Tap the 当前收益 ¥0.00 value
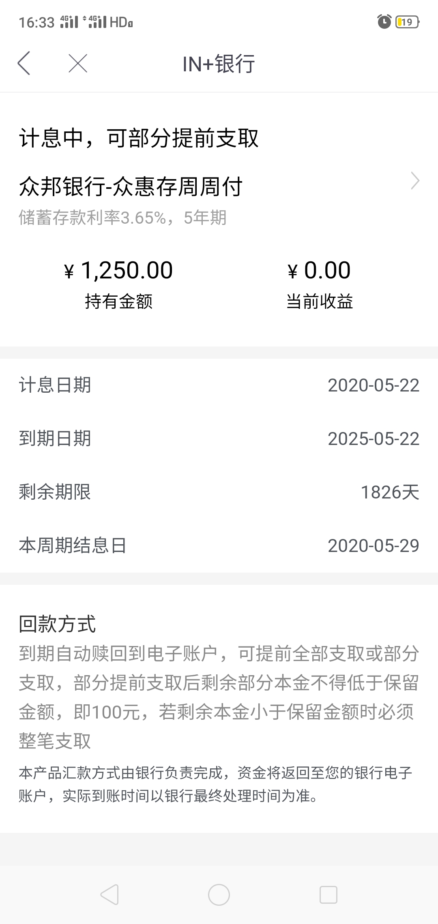This screenshot has width=438, height=924. click(319, 270)
